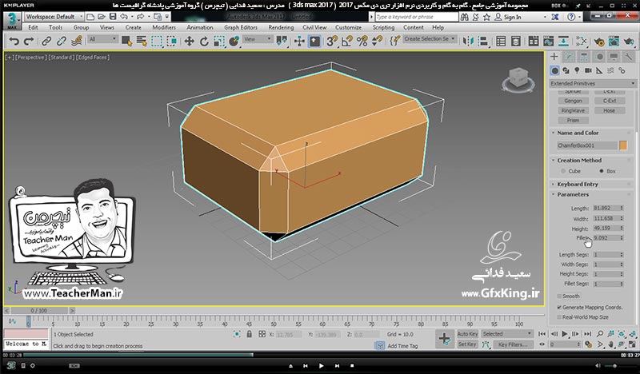Open the Utilities wrench panel tab
This screenshot has height=374, width=640.
[x=629, y=57]
